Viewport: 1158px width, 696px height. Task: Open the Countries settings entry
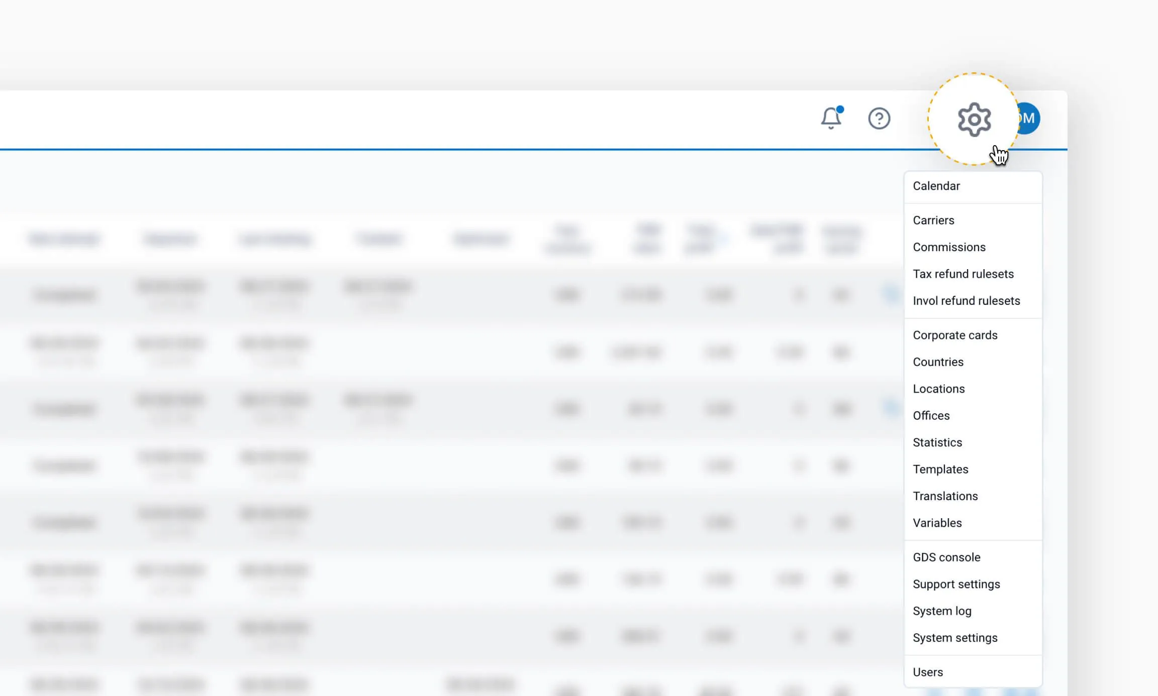click(x=938, y=362)
